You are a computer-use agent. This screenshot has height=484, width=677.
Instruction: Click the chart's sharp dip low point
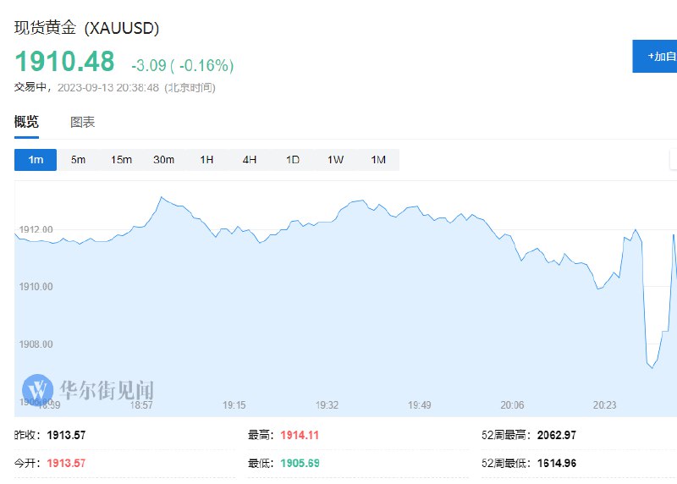pyautogui.click(x=652, y=367)
